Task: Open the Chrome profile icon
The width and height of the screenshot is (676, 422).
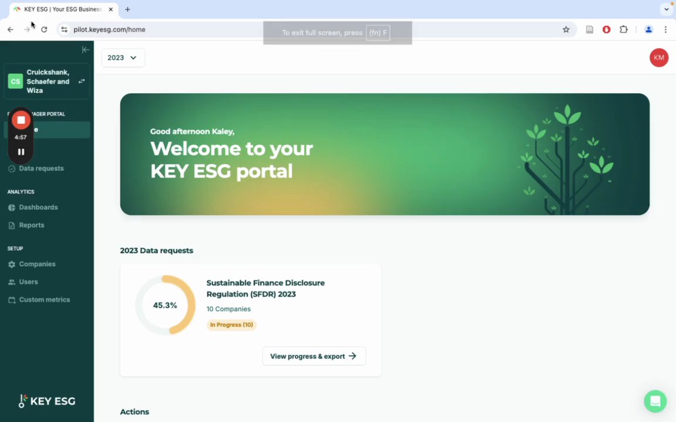Action: 648,30
